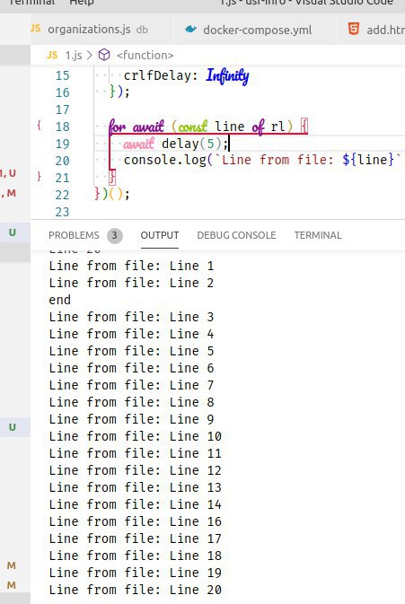Click the cube symbol icon in breadcrumb
This screenshot has width=405, height=604.
point(104,55)
